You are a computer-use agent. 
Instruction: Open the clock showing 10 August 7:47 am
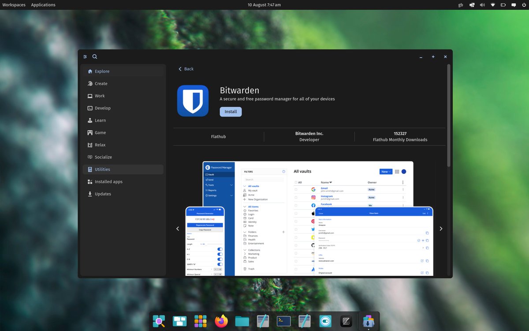(x=264, y=5)
